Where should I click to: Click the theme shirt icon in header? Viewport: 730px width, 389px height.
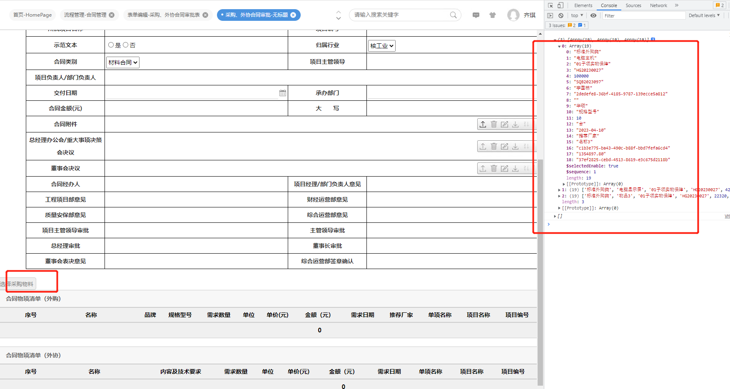pyautogui.click(x=493, y=15)
